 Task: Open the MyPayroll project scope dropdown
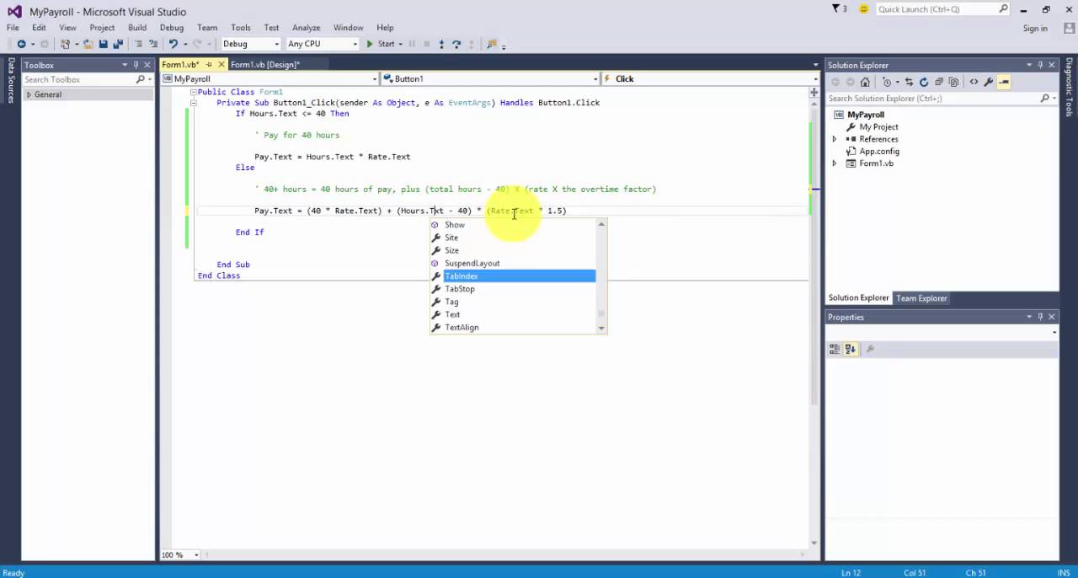(x=375, y=78)
